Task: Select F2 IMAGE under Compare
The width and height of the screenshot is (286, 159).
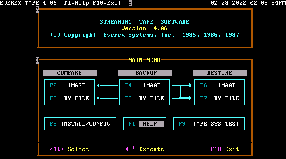Action: 69,85
